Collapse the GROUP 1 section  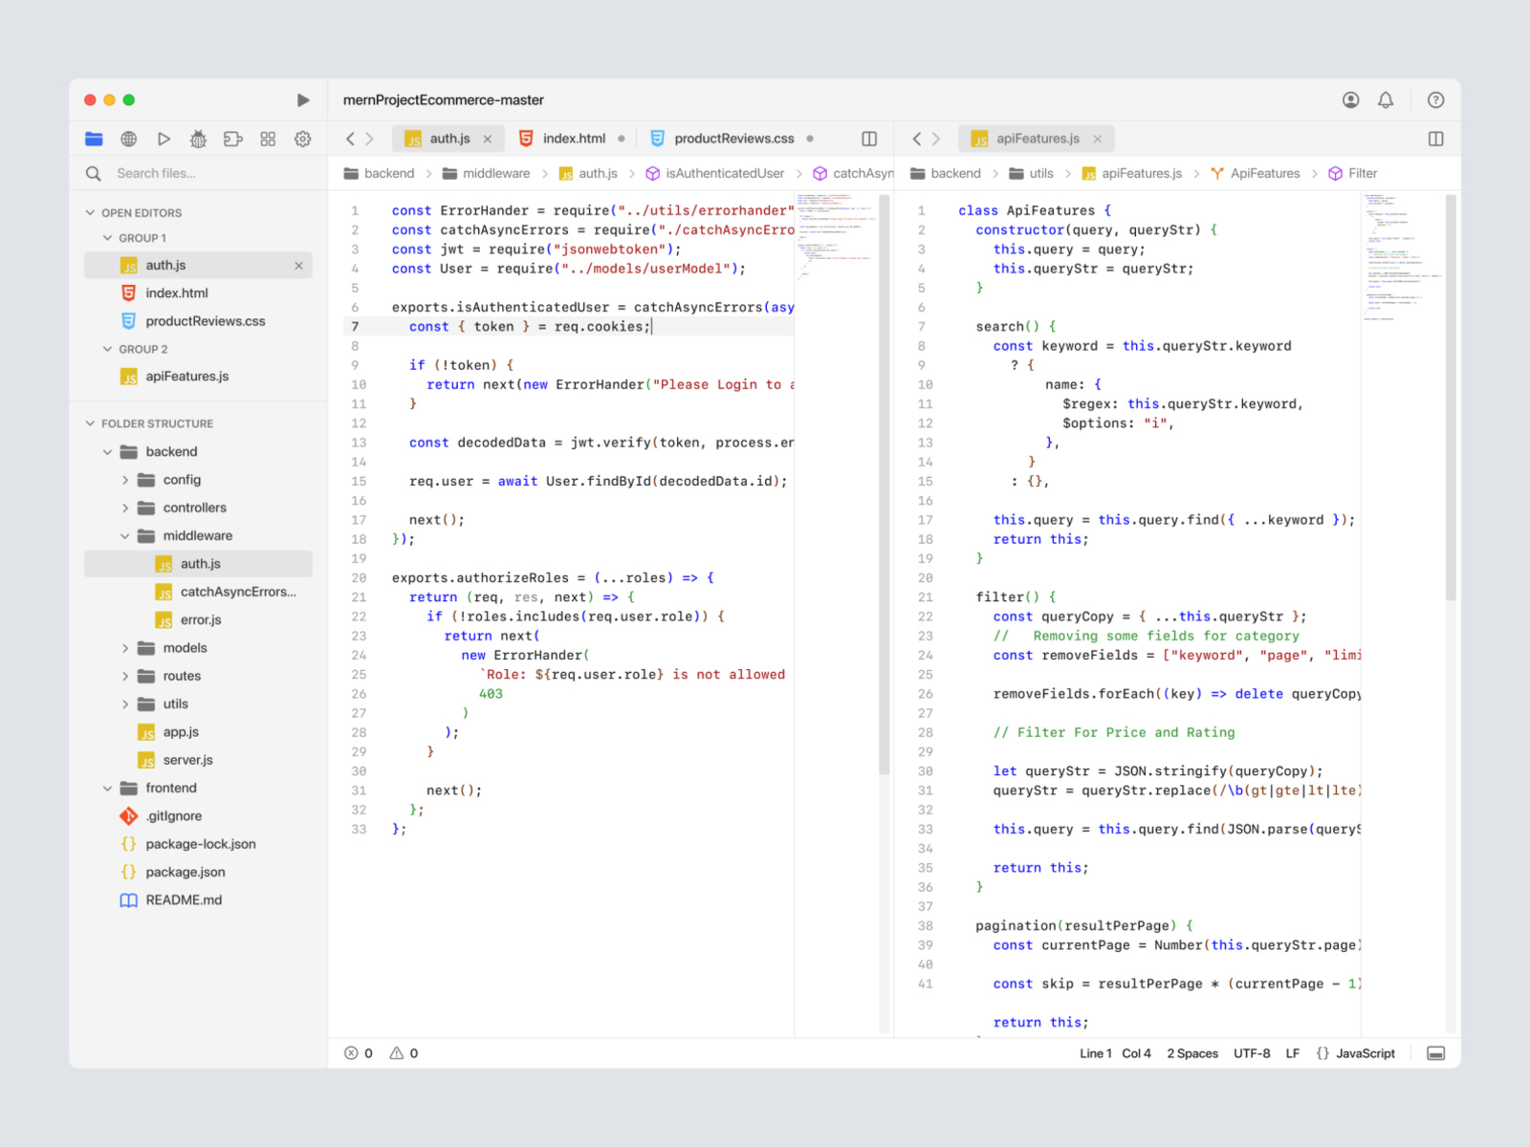point(108,238)
